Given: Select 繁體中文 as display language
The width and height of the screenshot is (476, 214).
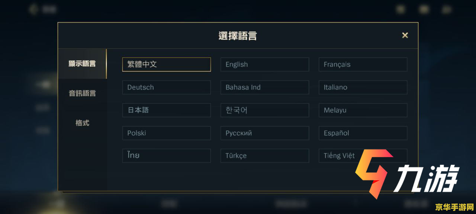Looking at the screenshot, I should [166, 64].
